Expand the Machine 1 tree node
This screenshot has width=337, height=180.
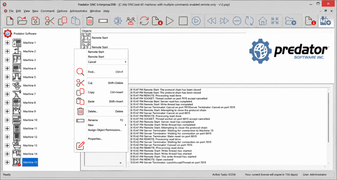[x=7, y=43]
